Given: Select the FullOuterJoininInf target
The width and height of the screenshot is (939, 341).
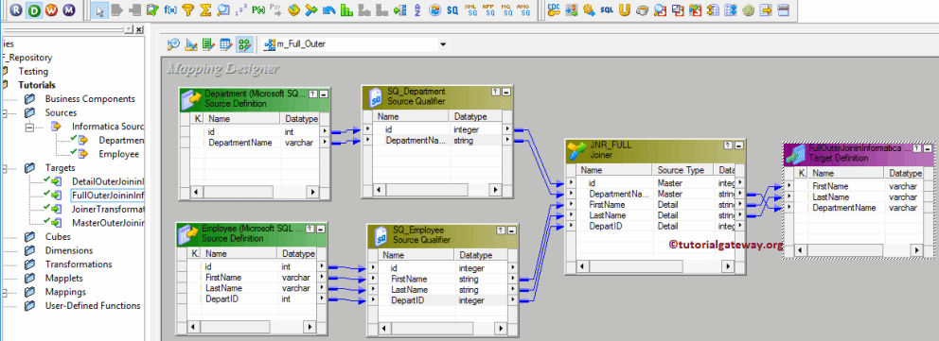Looking at the screenshot, I should click(x=108, y=196).
